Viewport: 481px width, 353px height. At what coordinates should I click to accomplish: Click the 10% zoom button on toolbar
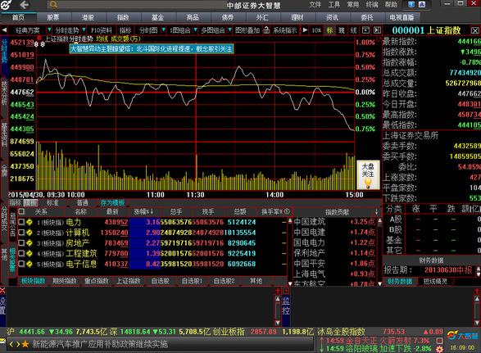pyautogui.click(x=316, y=30)
